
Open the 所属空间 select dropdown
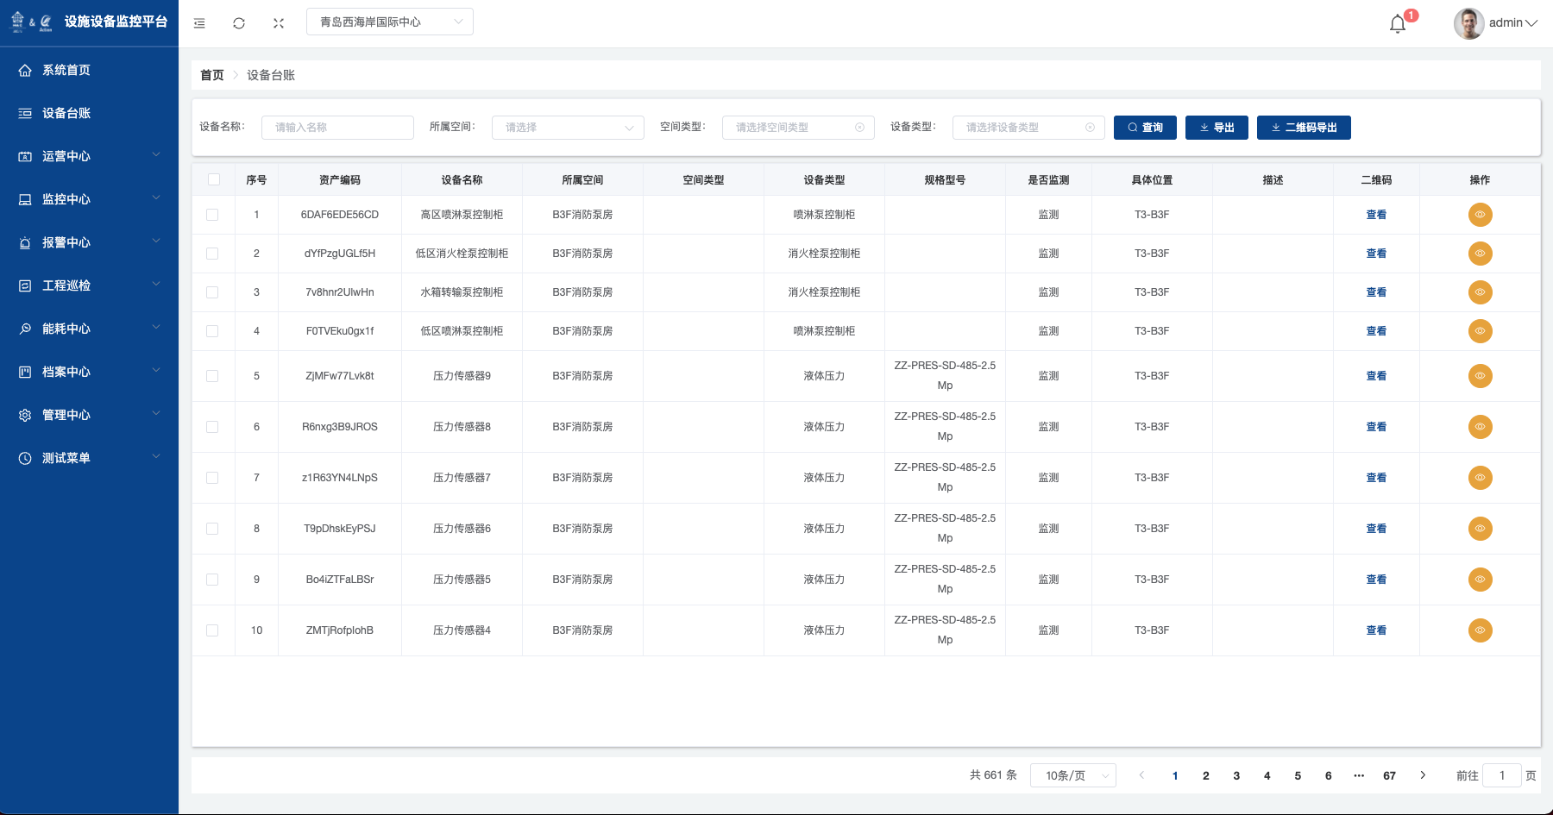(568, 128)
